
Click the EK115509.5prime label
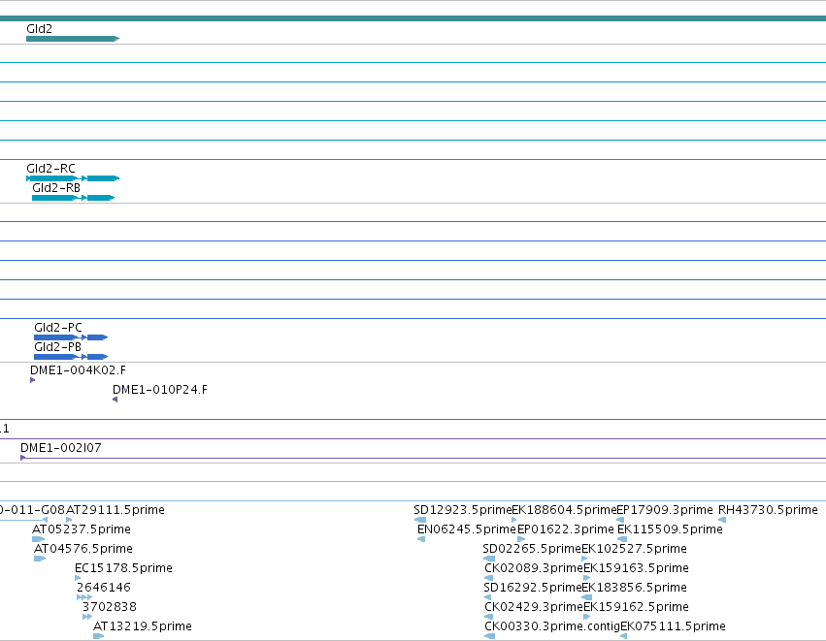(670, 529)
